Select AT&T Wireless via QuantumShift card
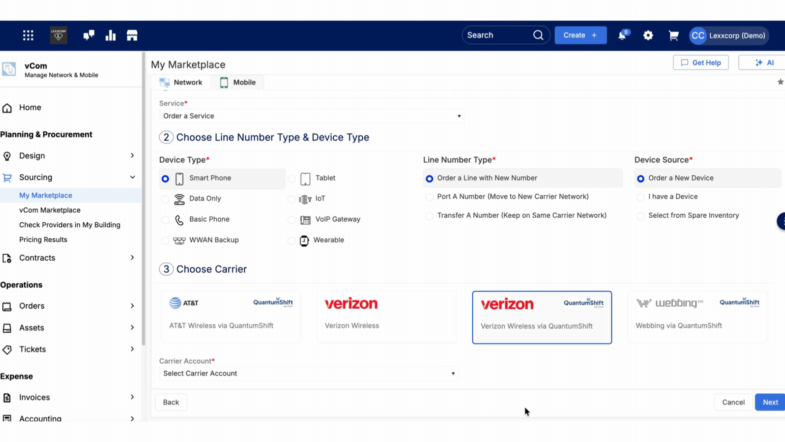 [231, 317]
